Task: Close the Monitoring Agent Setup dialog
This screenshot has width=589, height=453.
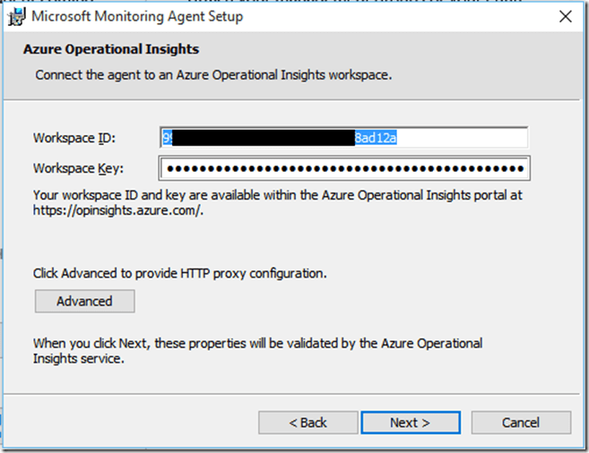Action: (565, 17)
